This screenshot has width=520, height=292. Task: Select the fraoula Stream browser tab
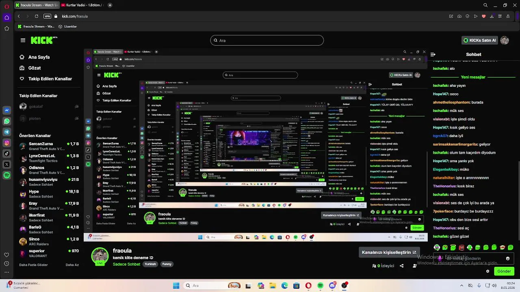coord(36,5)
